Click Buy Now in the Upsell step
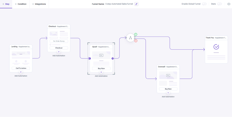The width and height of the screenshot is (232, 117). (x=101, y=68)
